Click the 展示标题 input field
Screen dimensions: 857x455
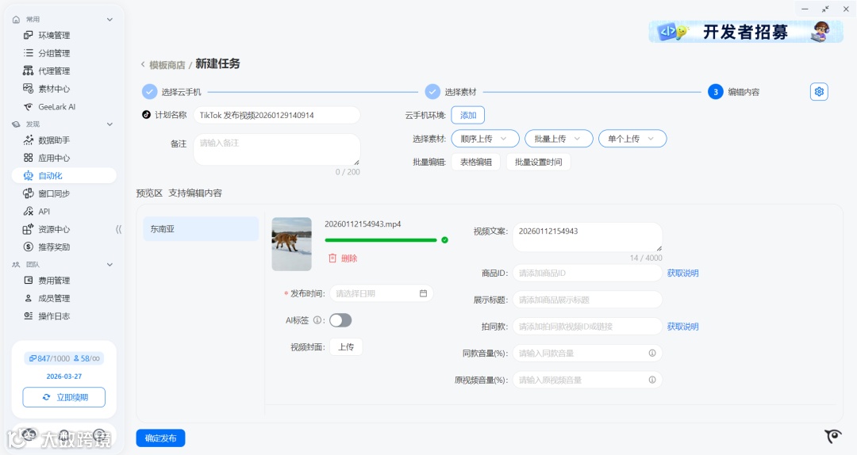tap(587, 300)
